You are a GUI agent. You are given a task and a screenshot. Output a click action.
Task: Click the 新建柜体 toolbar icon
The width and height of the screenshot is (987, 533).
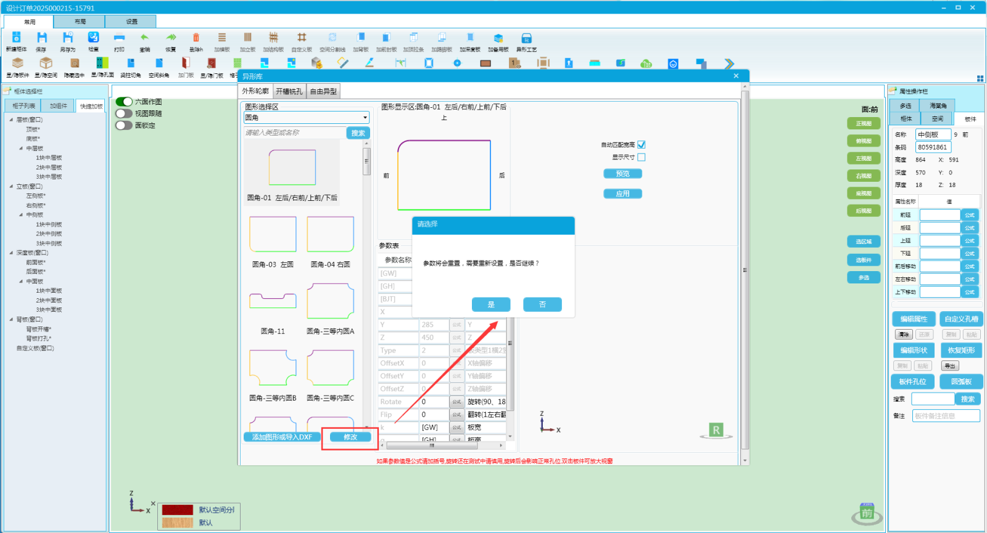pos(17,39)
